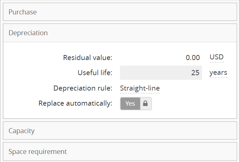Click the Residual value label
The width and height of the screenshot is (239, 162).
87,58
